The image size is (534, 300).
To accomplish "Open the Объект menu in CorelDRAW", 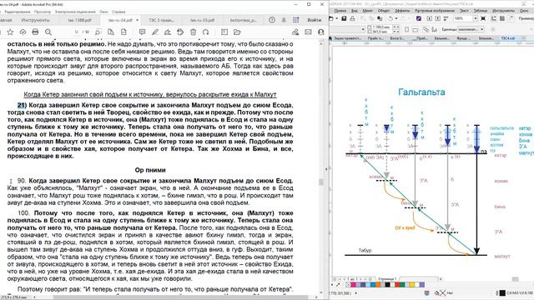I will pyautogui.click(x=384, y=11).
